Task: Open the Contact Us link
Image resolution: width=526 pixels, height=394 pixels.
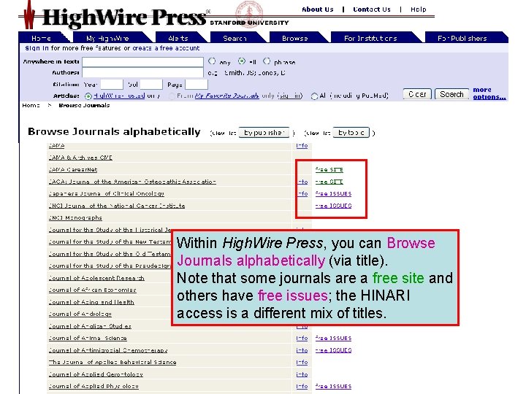Action: (x=372, y=9)
